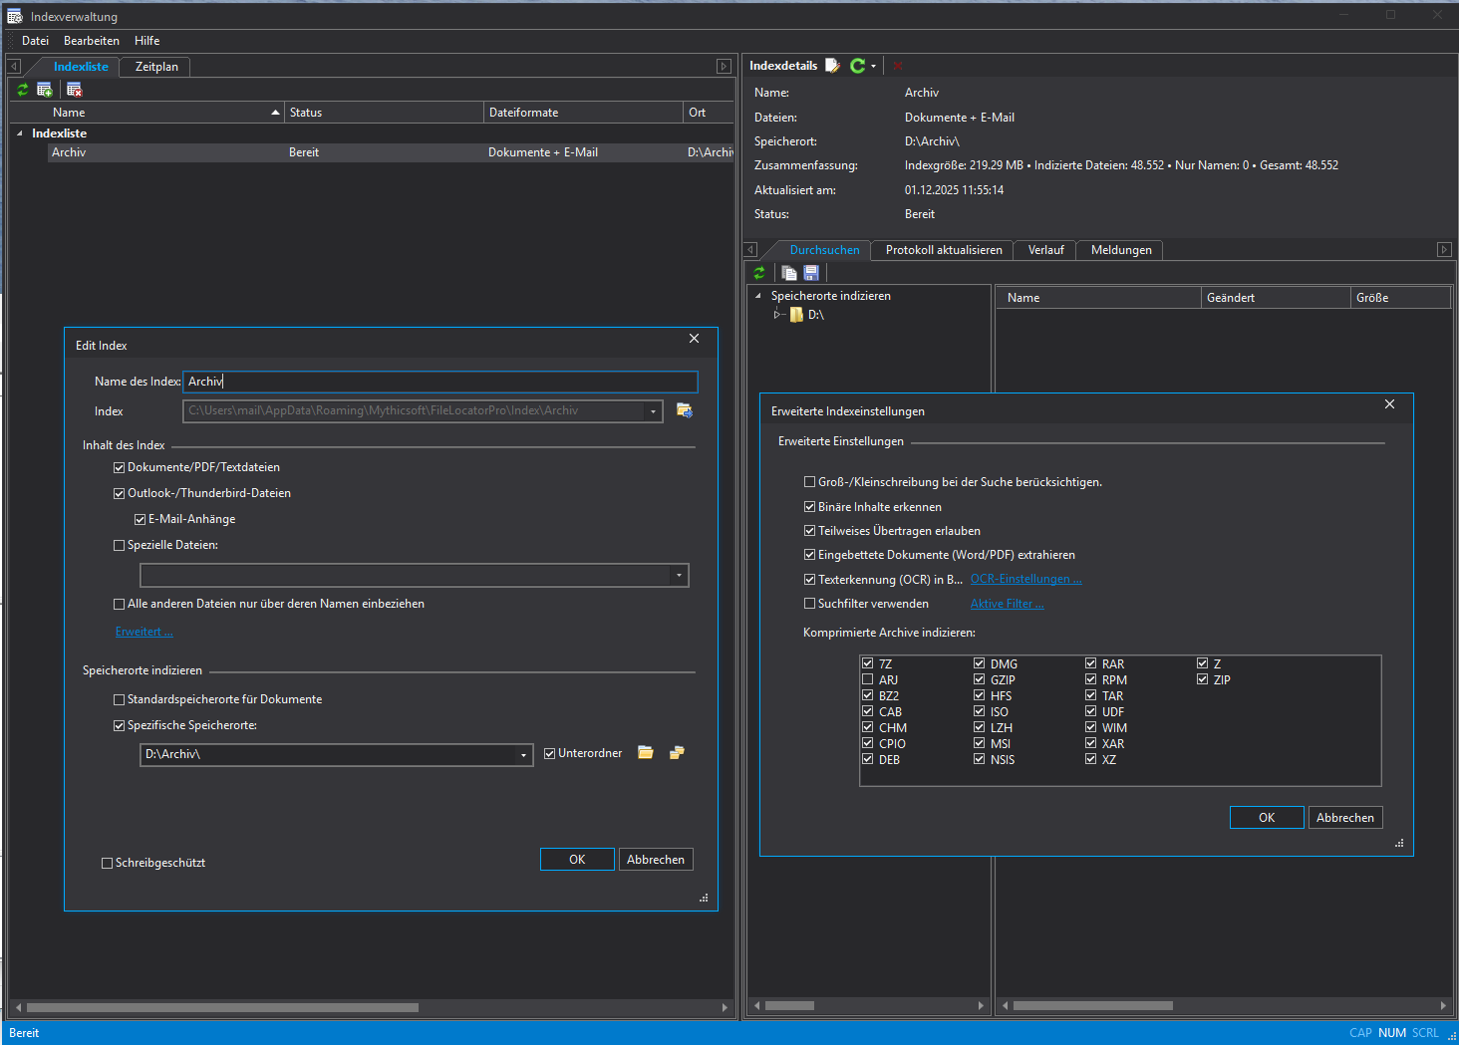This screenshot has width=1459, height=1045.
Task: Enable the Schreibgeschützt checkbox
Action: pos(108,864)
